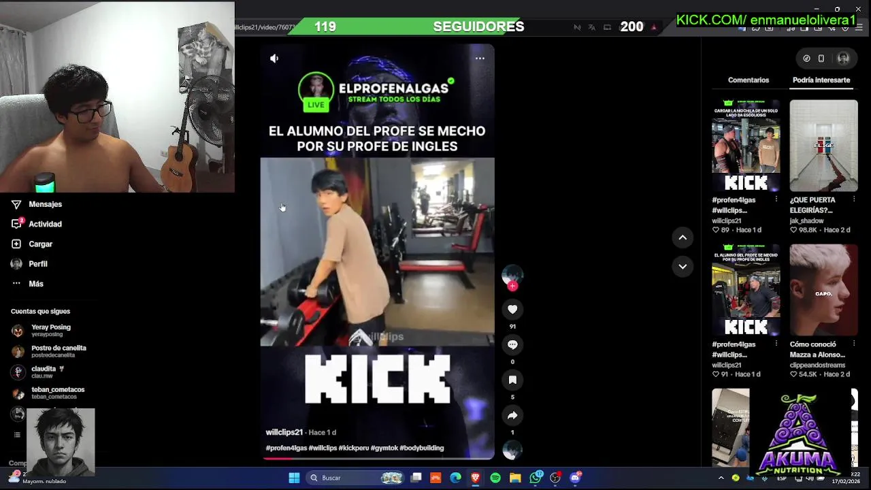This screenshot has width=871, height=490.
Task: Open the profile avatar in the top-right pill
Action: pyautogui.click(x=843, y=59)
